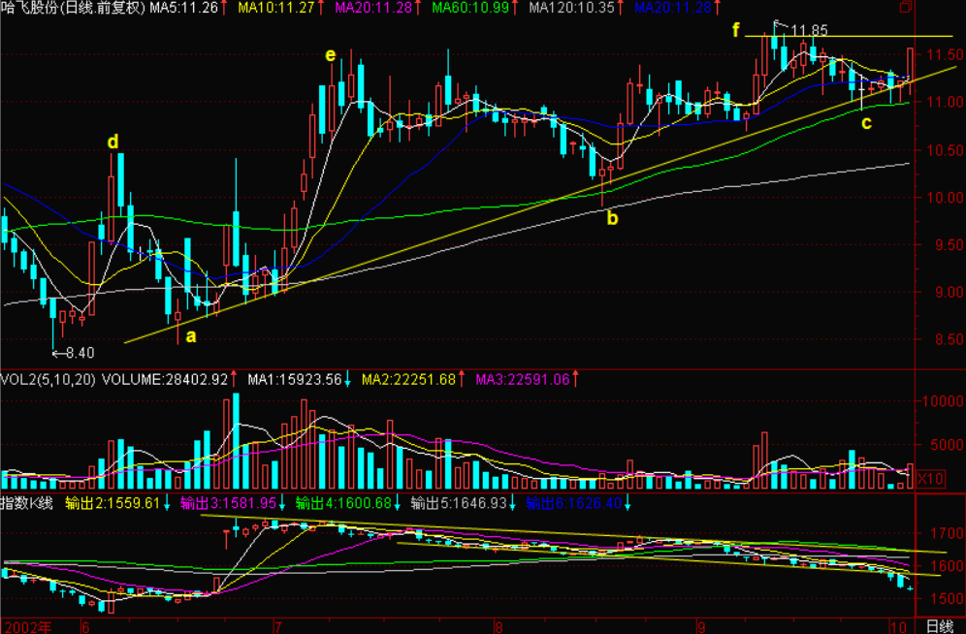Switch period using the 日线 label
The width and height of the screenshot is (966, 634).
coord(939,624)
